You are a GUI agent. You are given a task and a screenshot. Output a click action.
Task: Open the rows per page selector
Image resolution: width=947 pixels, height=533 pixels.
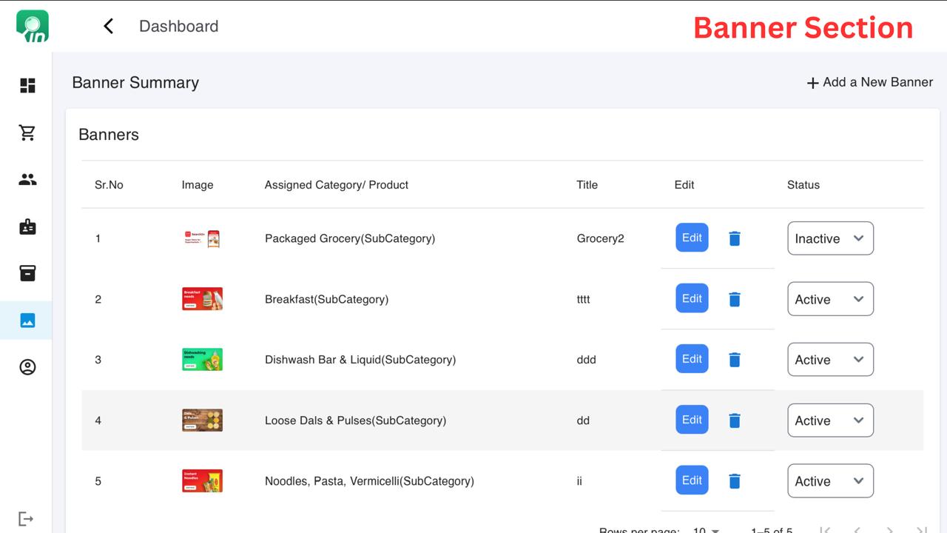[x=707, y=530]
